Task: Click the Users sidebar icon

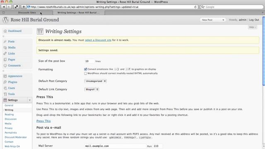Action: pos(5,88)
